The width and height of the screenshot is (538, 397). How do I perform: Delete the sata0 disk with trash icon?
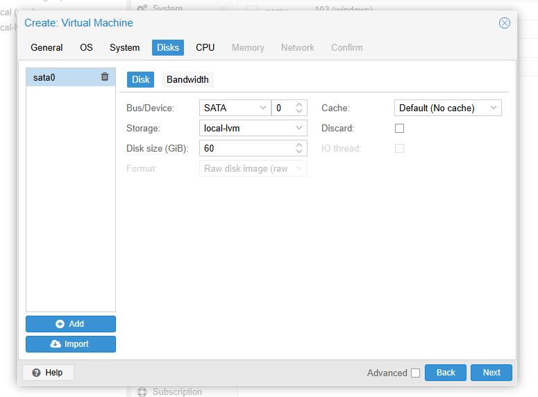105,77
